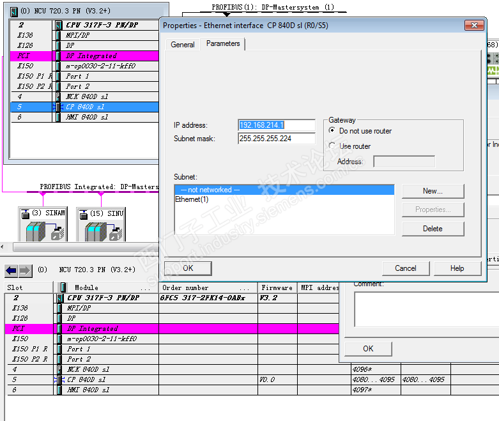Close the Ethernet interface properties dialog
This screenshot has width=499, height=421.
[474, 25]
